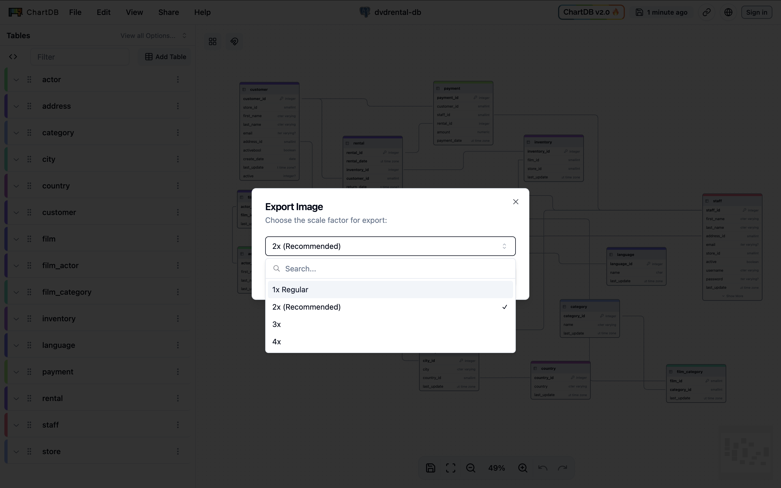
Task: Click the fit-to-screen icon in bottom toolbar
Action: click(x=450, y=468)
